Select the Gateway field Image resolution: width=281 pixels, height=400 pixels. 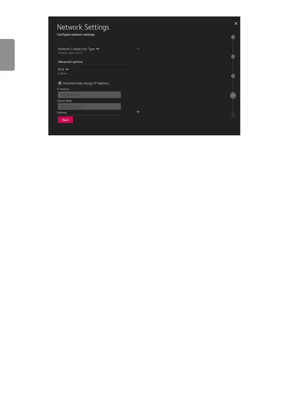tap(89, 114)
